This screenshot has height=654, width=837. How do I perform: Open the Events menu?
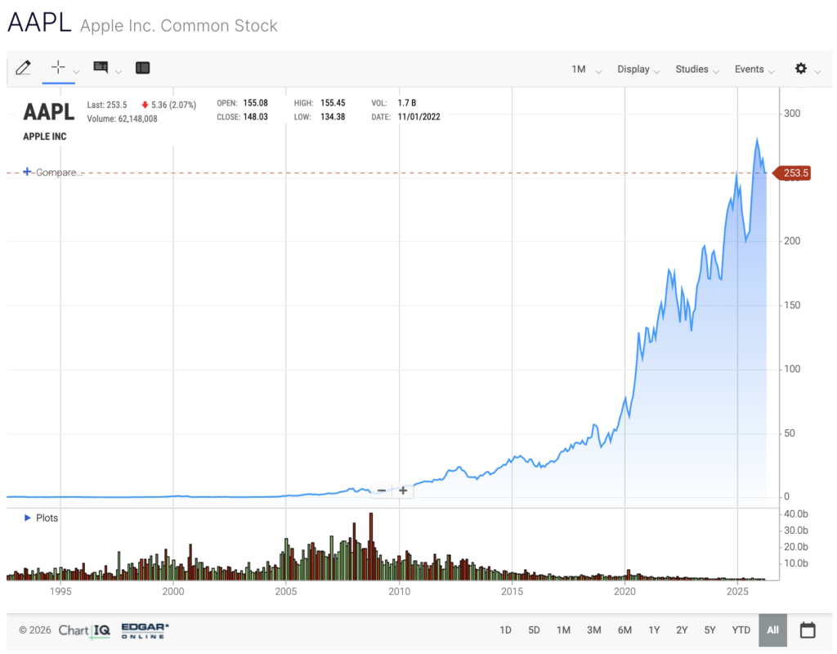click(x=754, y=69)
